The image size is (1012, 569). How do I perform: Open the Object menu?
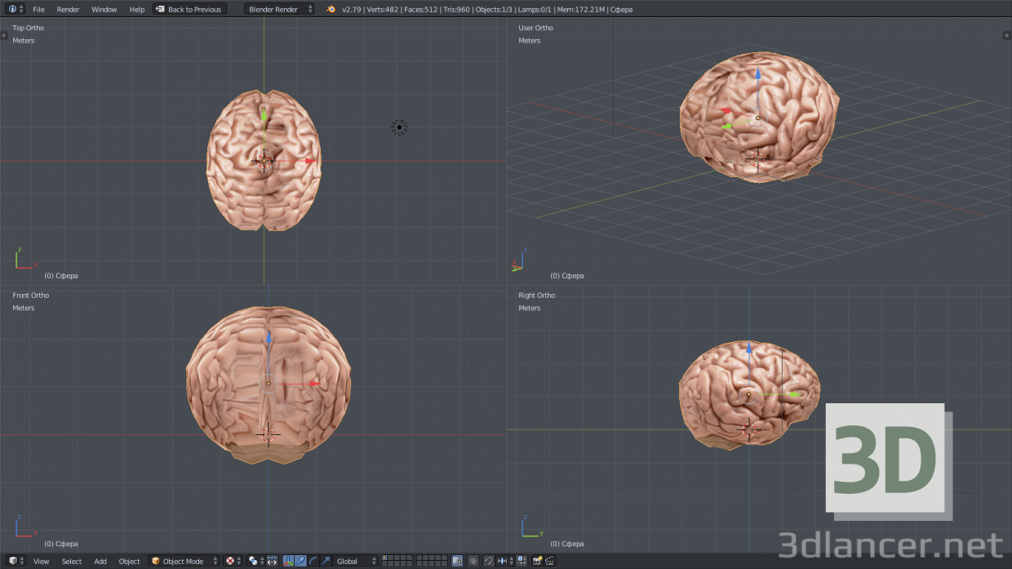point(129,562)
